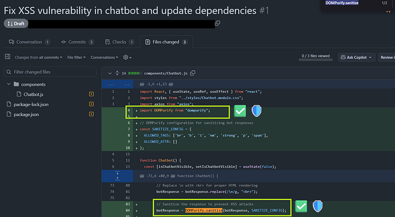Click the 0 / 3 files viewed progress
The width and height of the screenshot is (395, 217).
tap(315, 57)
